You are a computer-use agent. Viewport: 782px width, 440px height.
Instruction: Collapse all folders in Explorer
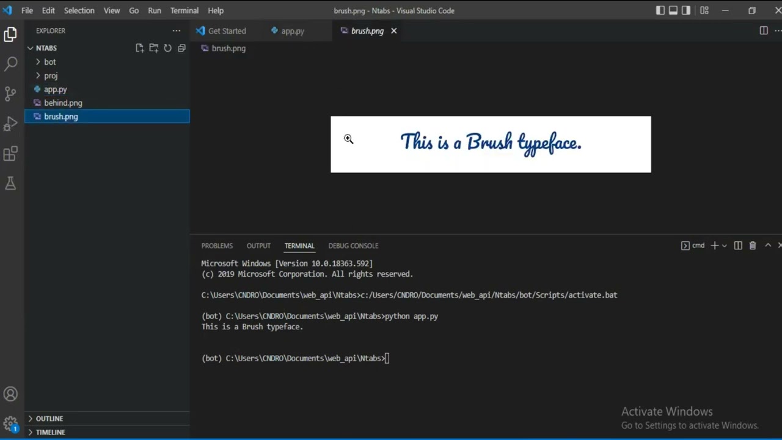(x=181, y=48)
